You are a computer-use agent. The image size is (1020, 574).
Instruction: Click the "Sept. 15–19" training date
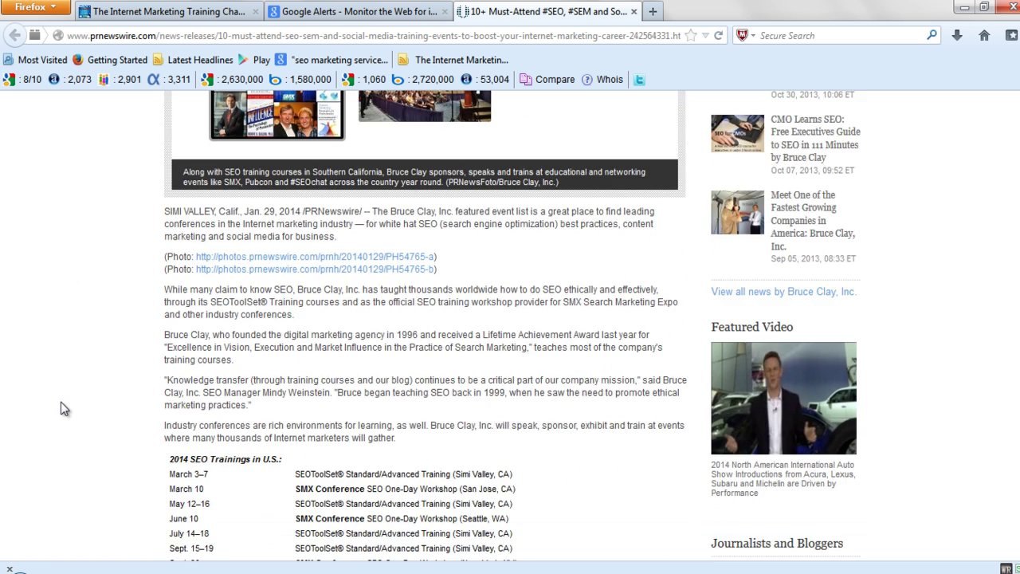pyautogui.click(x=191, y=548)
